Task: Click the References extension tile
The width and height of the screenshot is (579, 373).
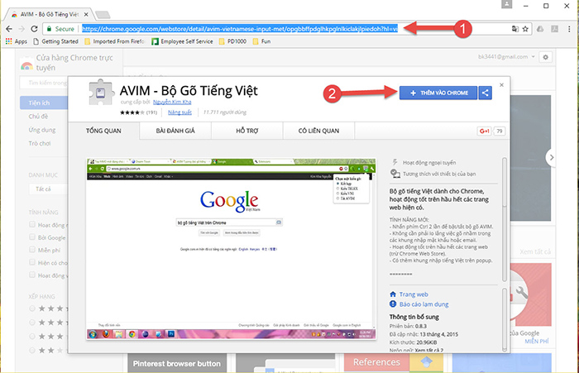Action: tap(393, 363)
